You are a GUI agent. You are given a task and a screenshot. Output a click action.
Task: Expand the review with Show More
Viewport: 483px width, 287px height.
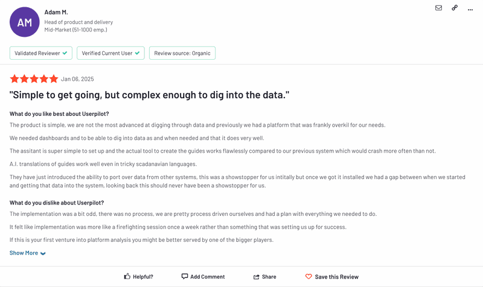click(x=24, y=253)
